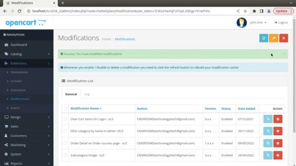Disable Order Detail on Order success modification

click(x=277, y=143)
